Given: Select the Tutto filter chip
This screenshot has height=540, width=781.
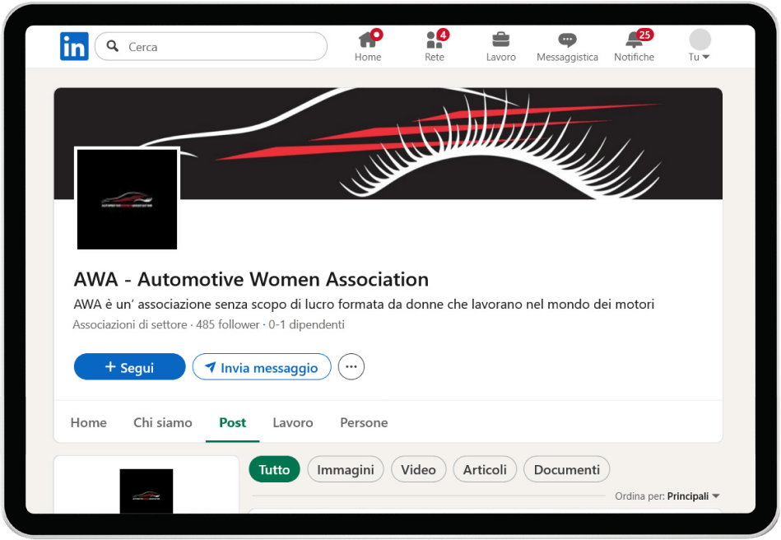Looking at the screenshot, I should click(x=274, y=469).
